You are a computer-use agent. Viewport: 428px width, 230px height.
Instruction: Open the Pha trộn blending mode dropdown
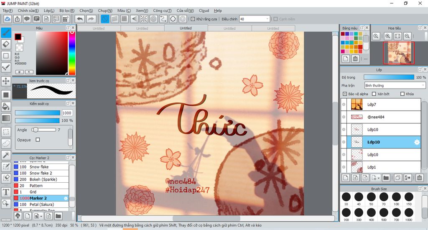395,85
